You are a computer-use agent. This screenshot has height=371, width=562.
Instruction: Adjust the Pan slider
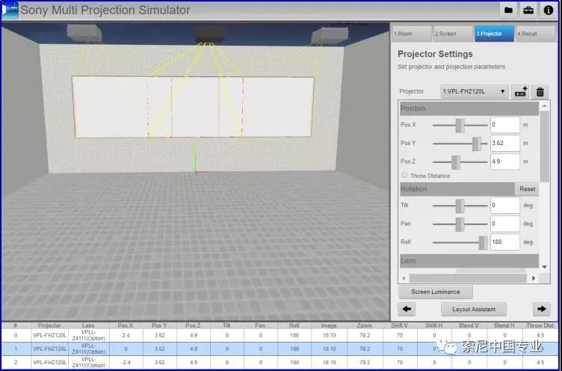(460, 224)
